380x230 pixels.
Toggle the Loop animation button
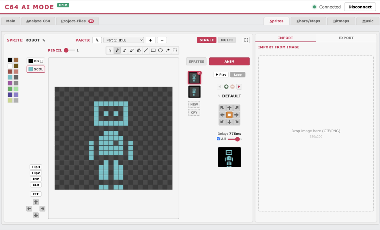pyautogui.click(x=238, y=75)
